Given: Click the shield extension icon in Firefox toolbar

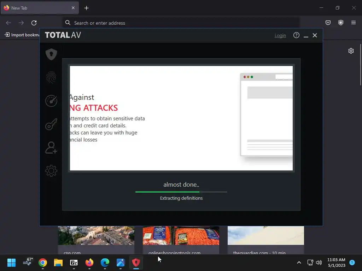Looking at the screenshot, I should click(x=341, y=23).
